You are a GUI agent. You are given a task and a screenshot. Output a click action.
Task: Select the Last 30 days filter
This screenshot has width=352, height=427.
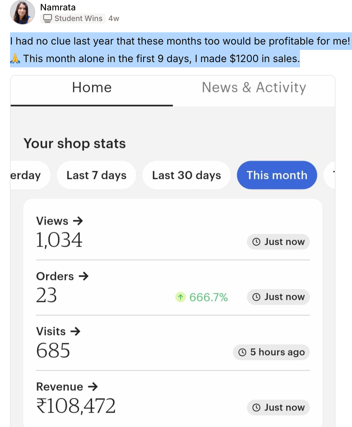pos(186,175)
